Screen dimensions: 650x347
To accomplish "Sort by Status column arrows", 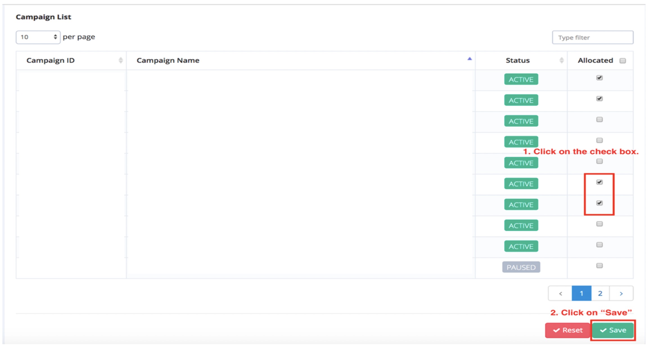I will [x=561, y=60].
